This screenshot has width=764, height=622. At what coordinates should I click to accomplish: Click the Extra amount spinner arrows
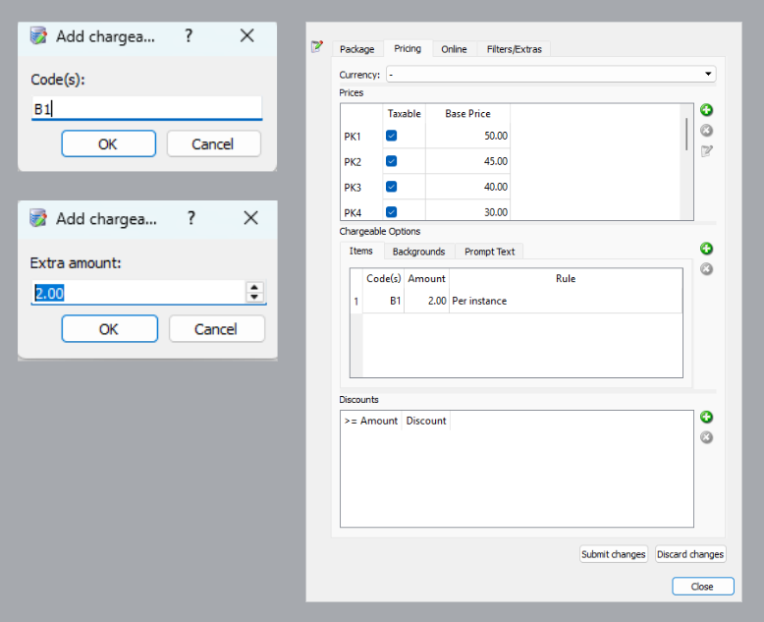click(x=254, y=293)
